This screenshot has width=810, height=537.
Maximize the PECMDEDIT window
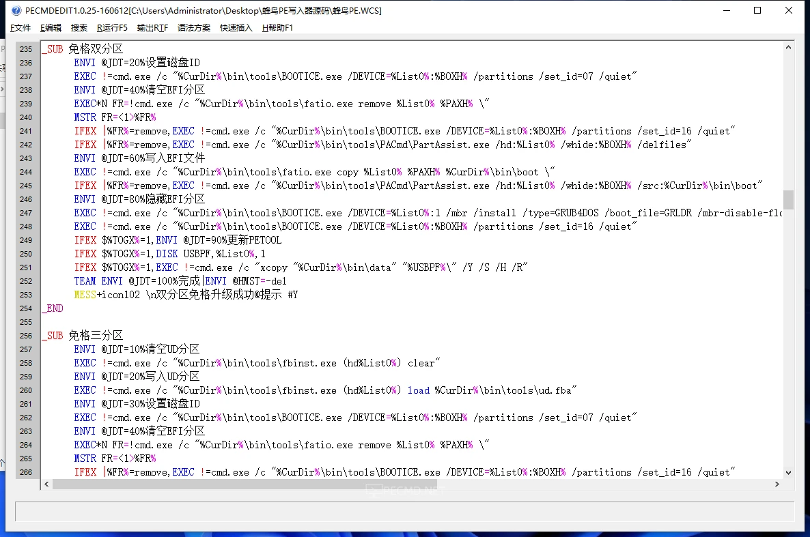coord(757,10)
